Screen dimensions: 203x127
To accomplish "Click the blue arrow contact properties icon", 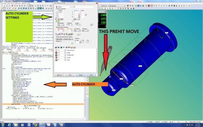I will click(59, 47).
